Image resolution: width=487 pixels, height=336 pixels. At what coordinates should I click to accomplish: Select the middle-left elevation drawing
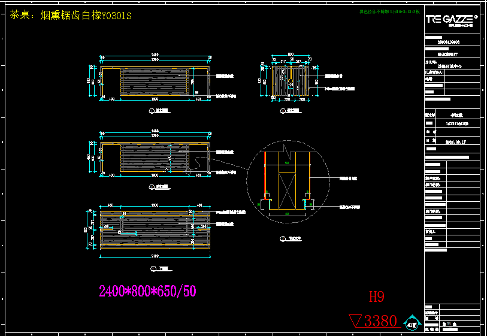click(x=155, y=158)
